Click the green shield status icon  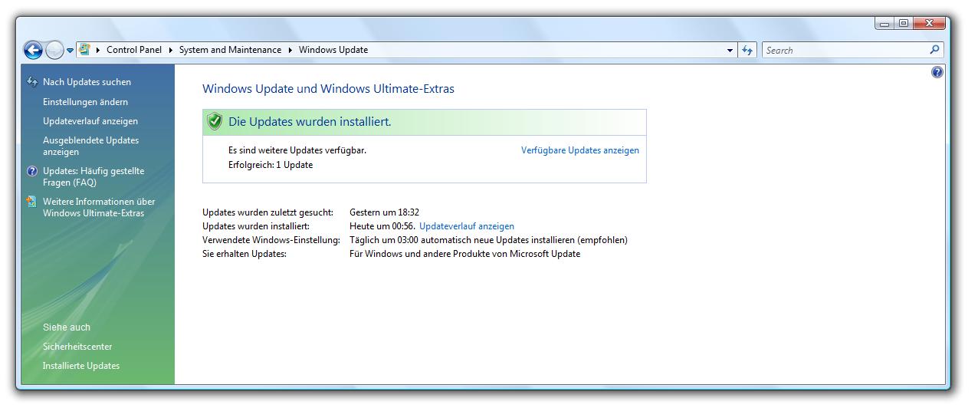click(215, 122)
